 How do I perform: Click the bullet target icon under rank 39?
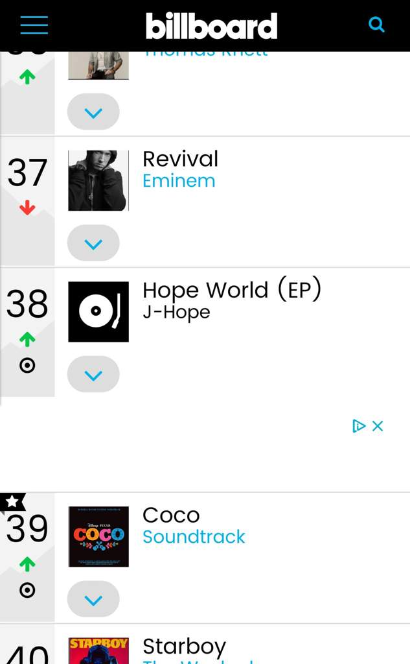pyautogui.click(x=27, y=590)
